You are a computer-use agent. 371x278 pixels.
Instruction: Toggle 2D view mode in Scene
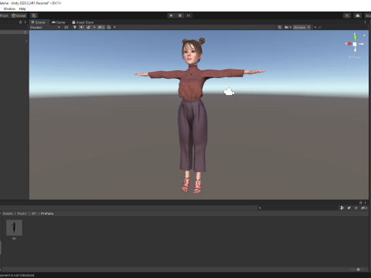66,27
